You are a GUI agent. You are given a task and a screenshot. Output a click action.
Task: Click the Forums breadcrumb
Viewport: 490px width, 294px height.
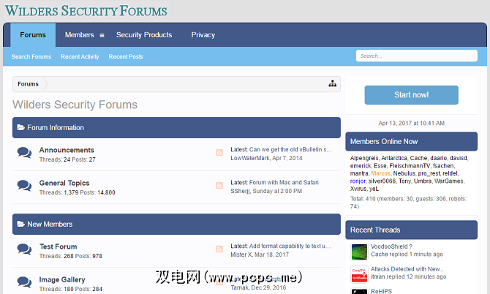(28, 84)
